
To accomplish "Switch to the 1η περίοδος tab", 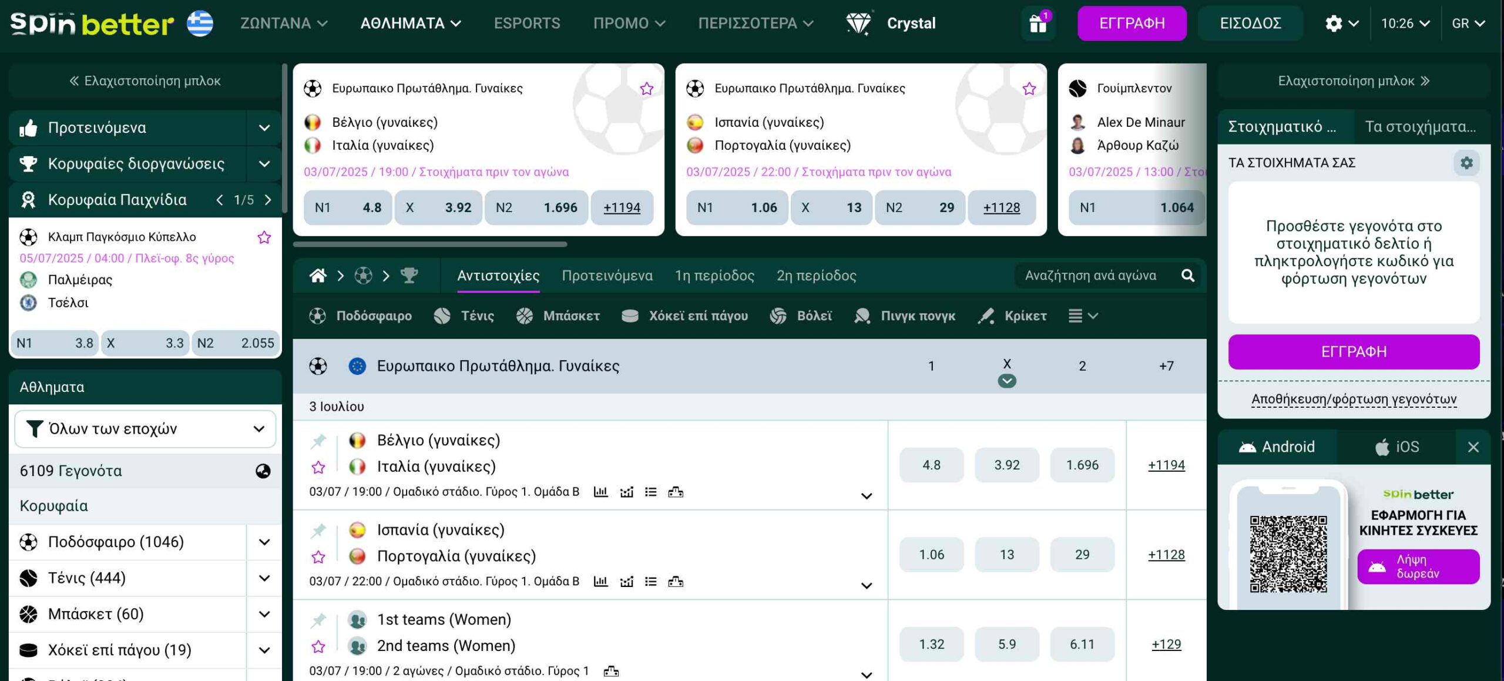I will click(714, 276).
